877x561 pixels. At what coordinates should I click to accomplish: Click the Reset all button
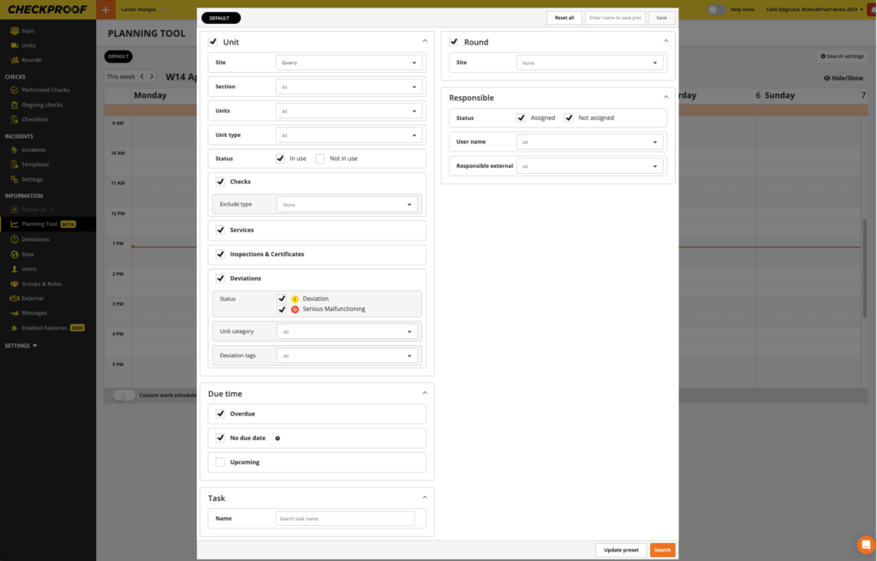click(x=564, y=18)
